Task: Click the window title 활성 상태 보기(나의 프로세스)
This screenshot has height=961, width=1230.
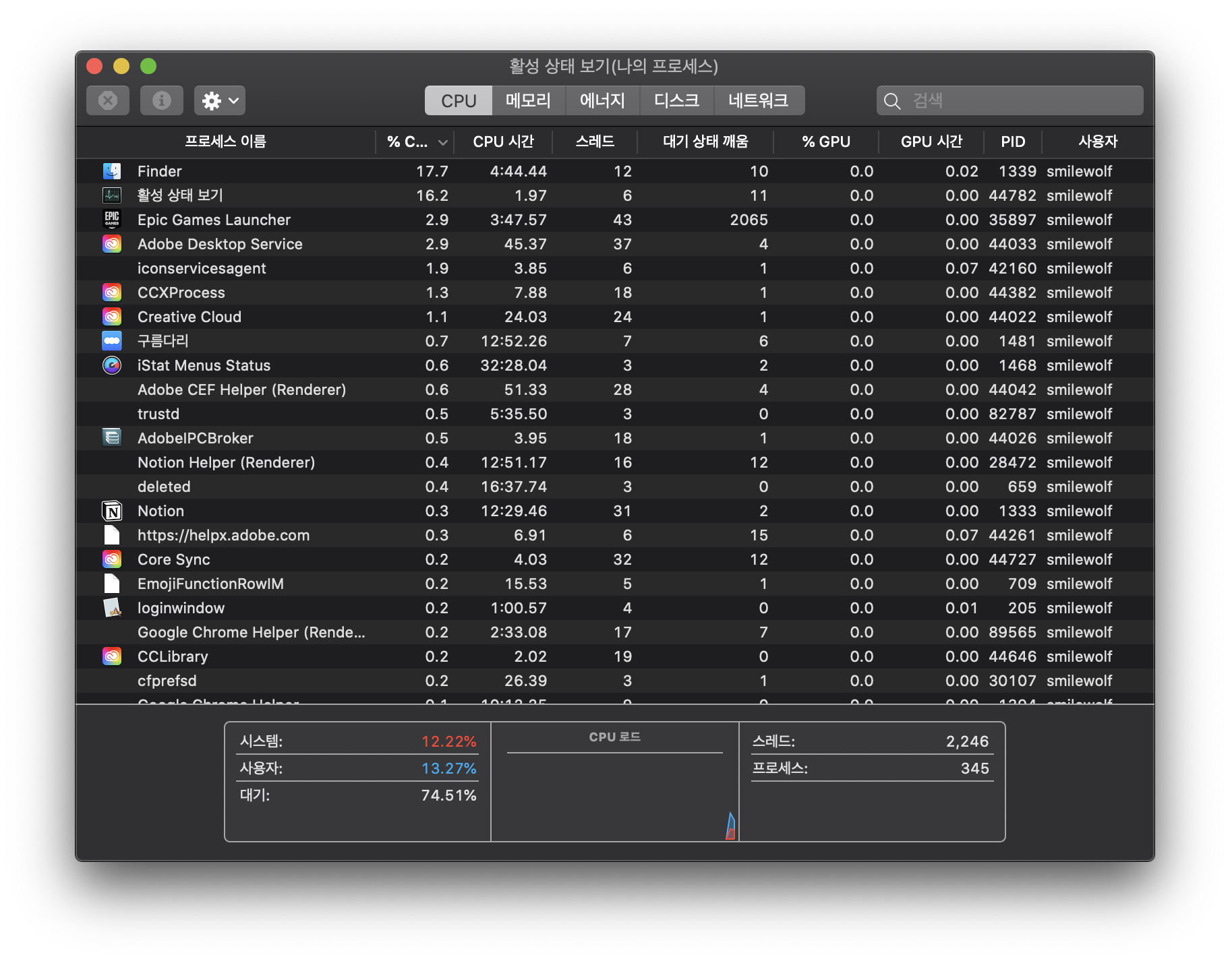Action: point(614,66)
